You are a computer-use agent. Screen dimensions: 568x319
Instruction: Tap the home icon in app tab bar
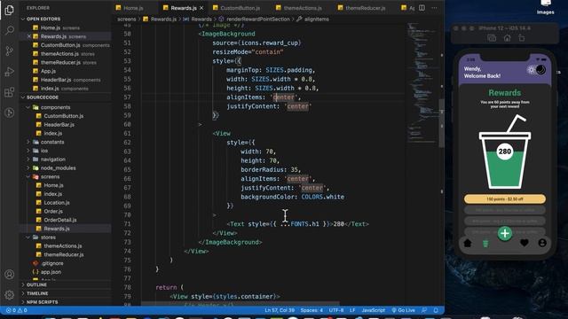468,243
